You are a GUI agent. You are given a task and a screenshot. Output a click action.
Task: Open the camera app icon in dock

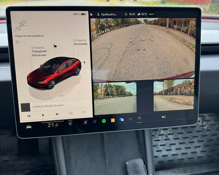tap(139, 118)
